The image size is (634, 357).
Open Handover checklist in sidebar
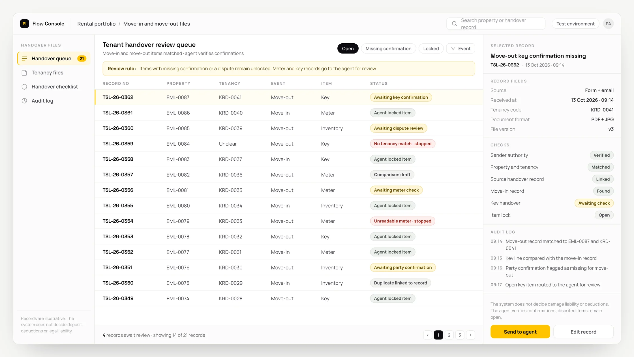(54, 87)
